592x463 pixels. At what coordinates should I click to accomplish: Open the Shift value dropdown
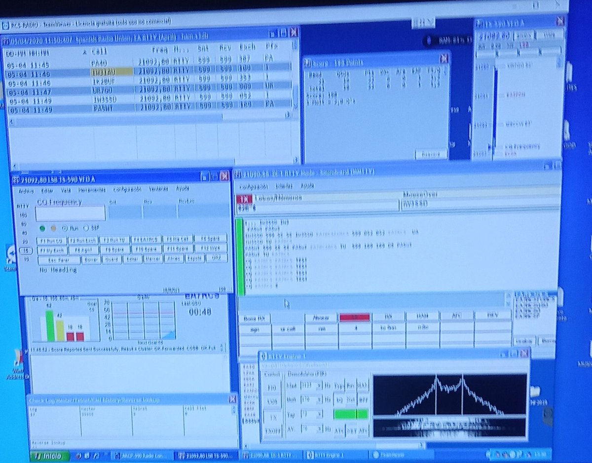pyautogui.click(x=320, y=400)
